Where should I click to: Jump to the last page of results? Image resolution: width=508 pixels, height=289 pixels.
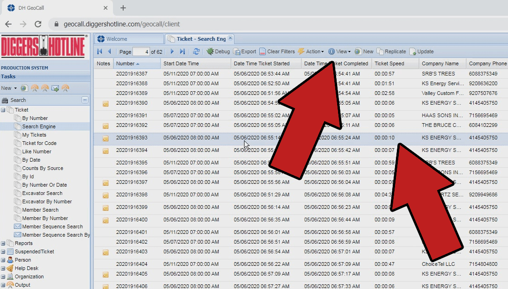(x=182, y=51)
